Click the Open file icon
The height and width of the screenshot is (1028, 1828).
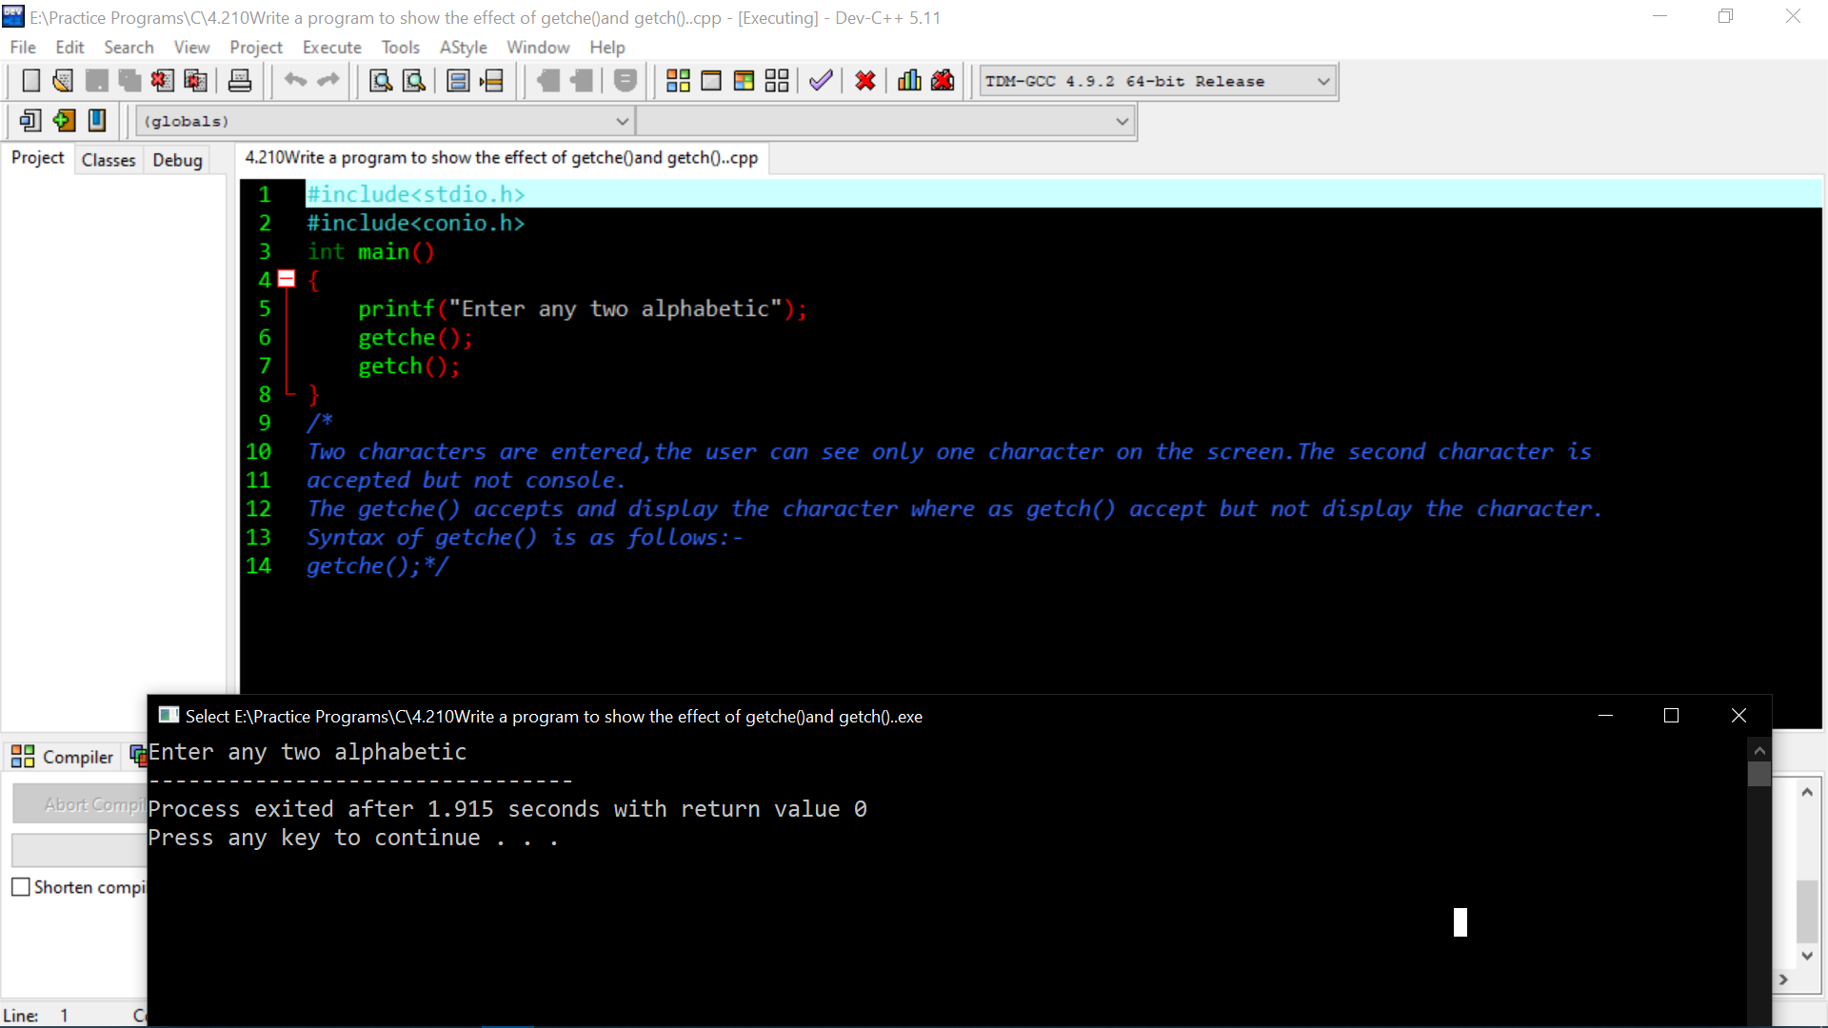63,80
